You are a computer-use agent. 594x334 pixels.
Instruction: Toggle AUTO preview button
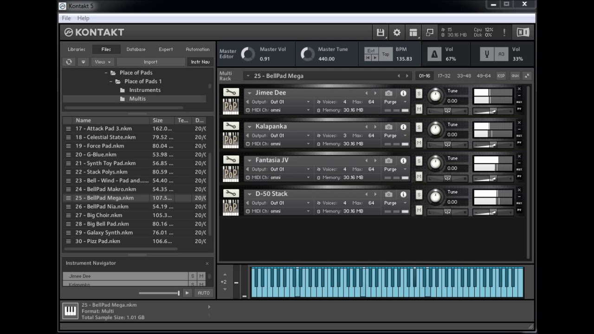204,293
